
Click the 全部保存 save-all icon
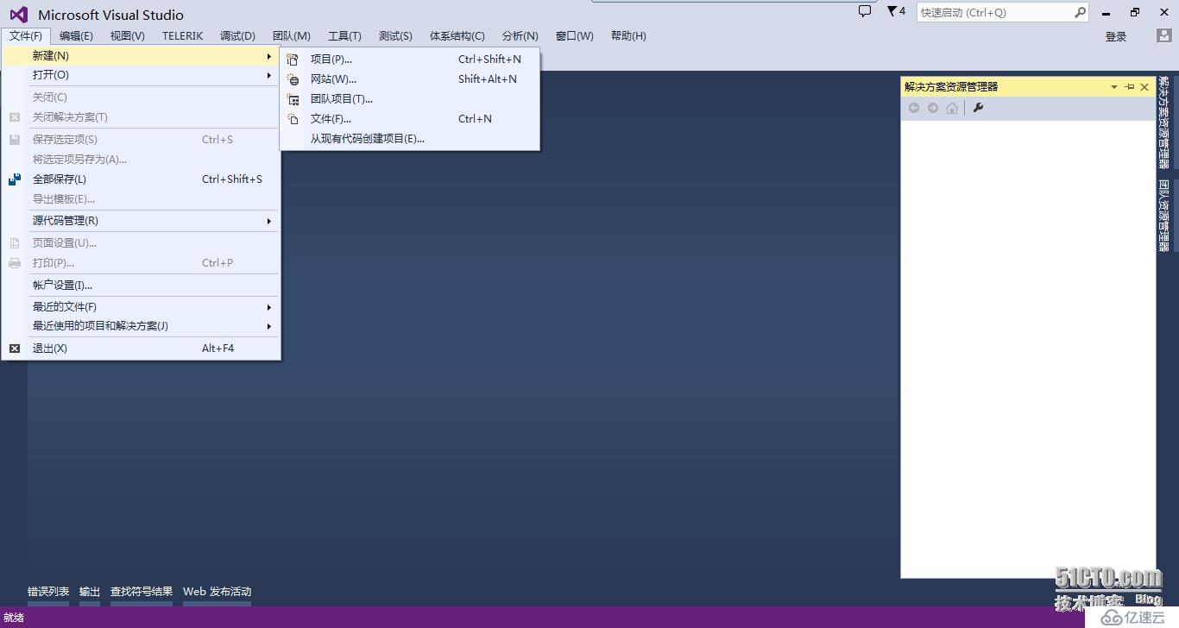(x=15, y=179)
